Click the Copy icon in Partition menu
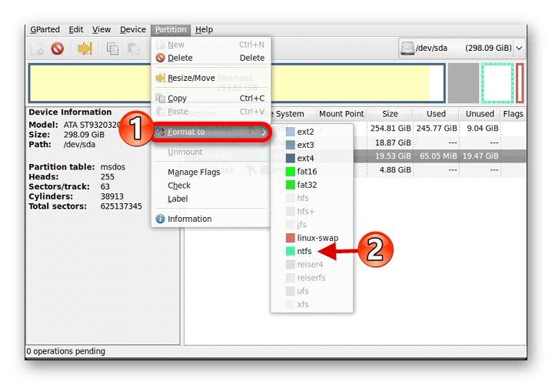552x385 pixels. [160, 99]
